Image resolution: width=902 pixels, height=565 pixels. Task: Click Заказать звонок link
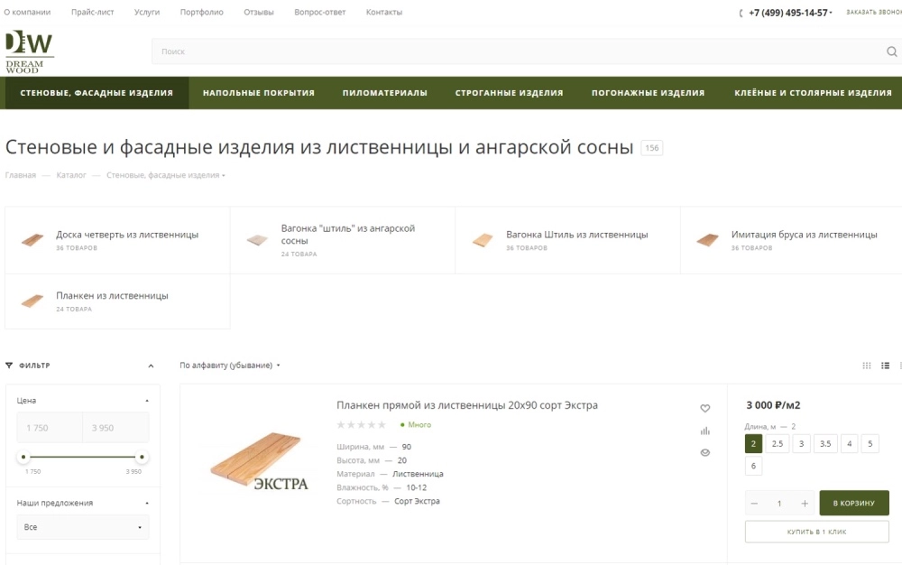(x=874, y=12)
